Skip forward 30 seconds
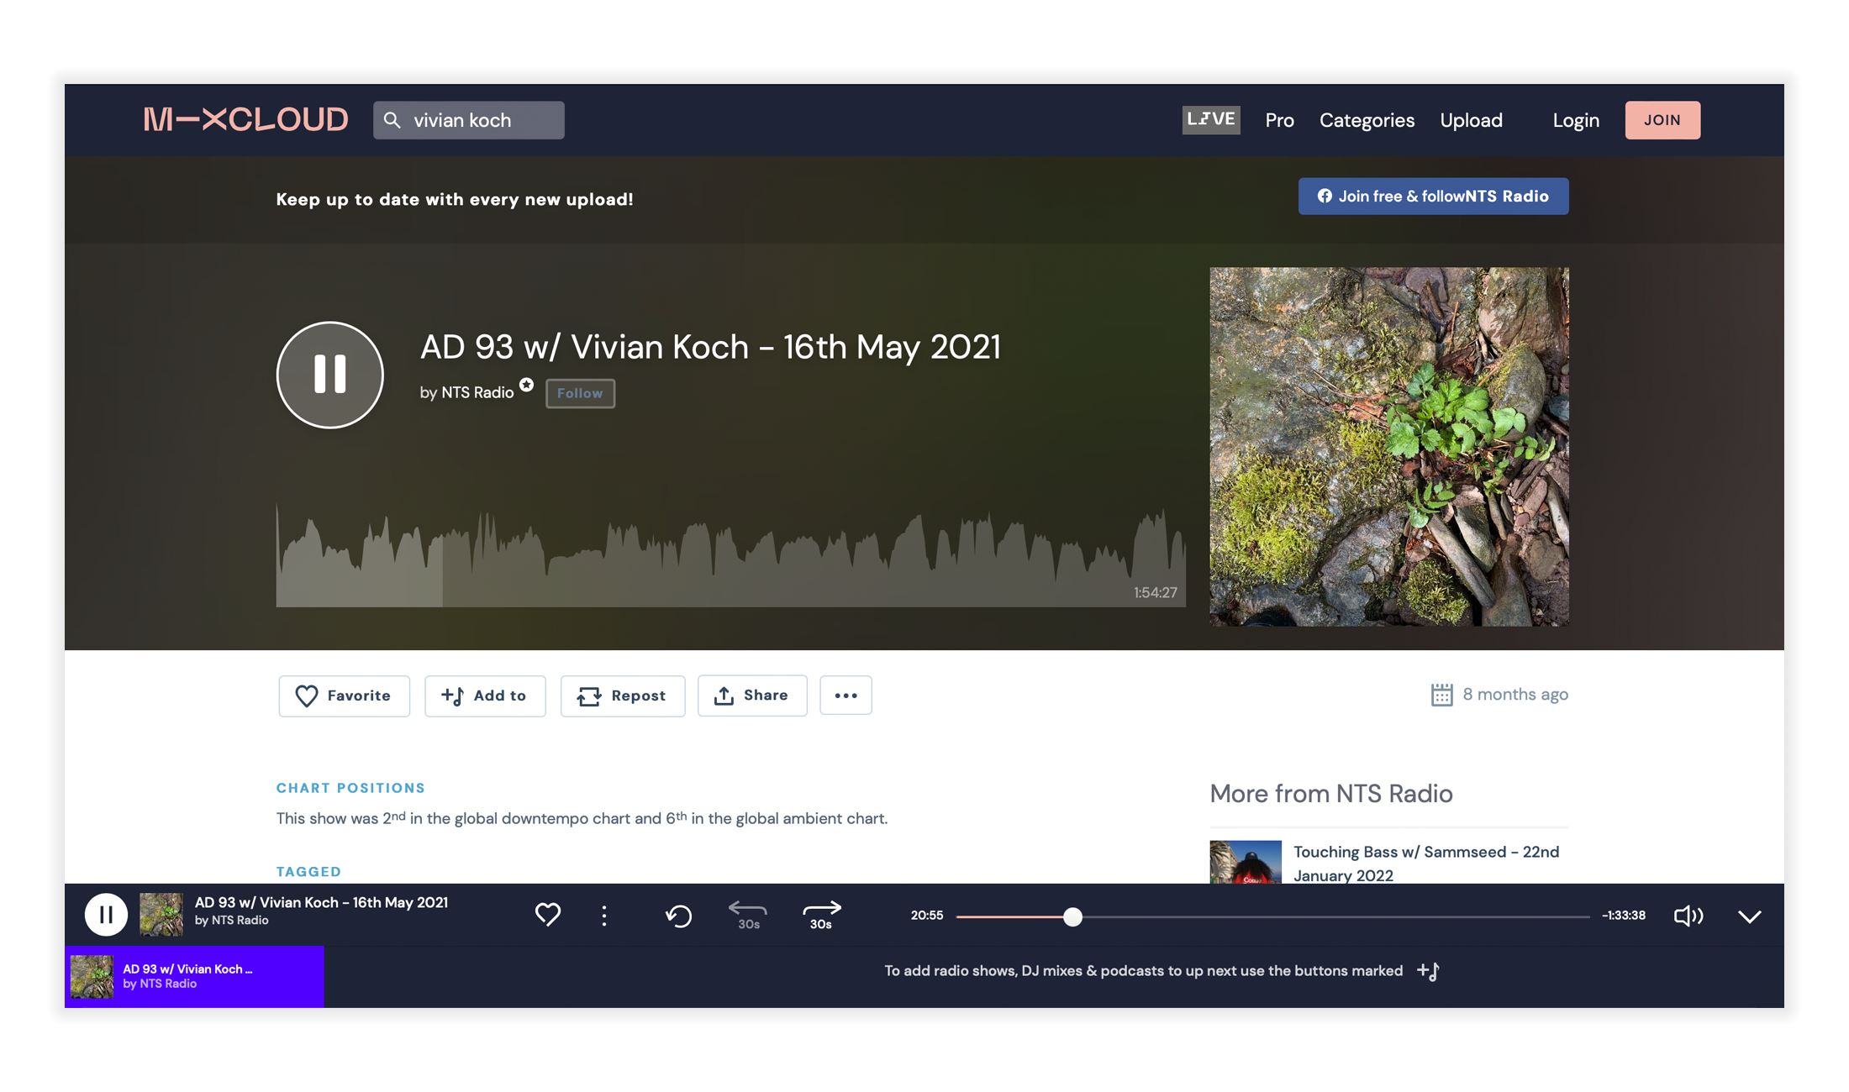Viewport: 1849px width, 1092px height. pyautogui.click(x=819, y=915)
